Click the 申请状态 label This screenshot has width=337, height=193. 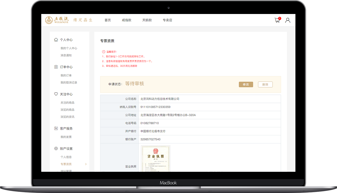115,84
